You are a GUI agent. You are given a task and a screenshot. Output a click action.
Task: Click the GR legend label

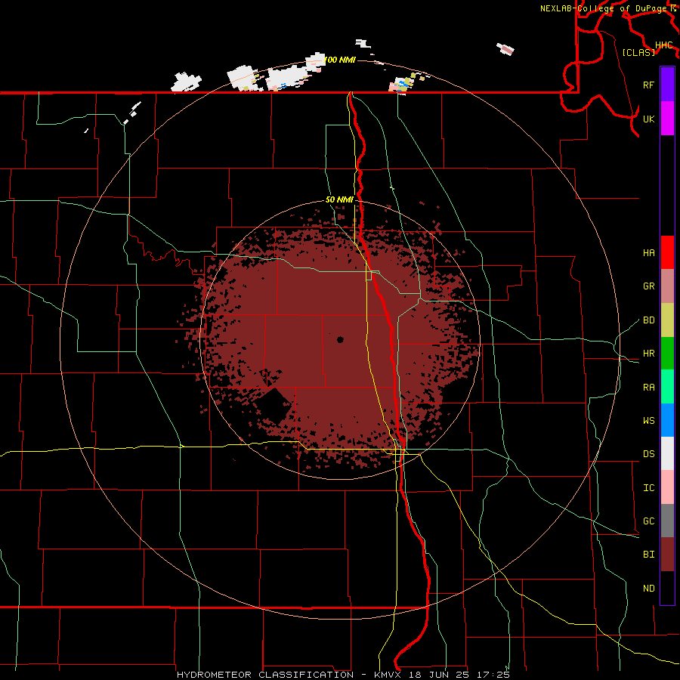click(648, 286)
